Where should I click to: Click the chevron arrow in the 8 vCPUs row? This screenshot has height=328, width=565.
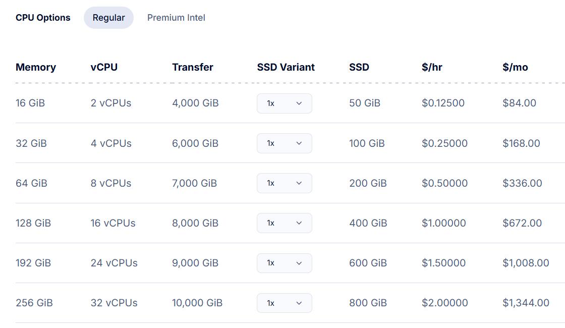(x=299, y=183)
